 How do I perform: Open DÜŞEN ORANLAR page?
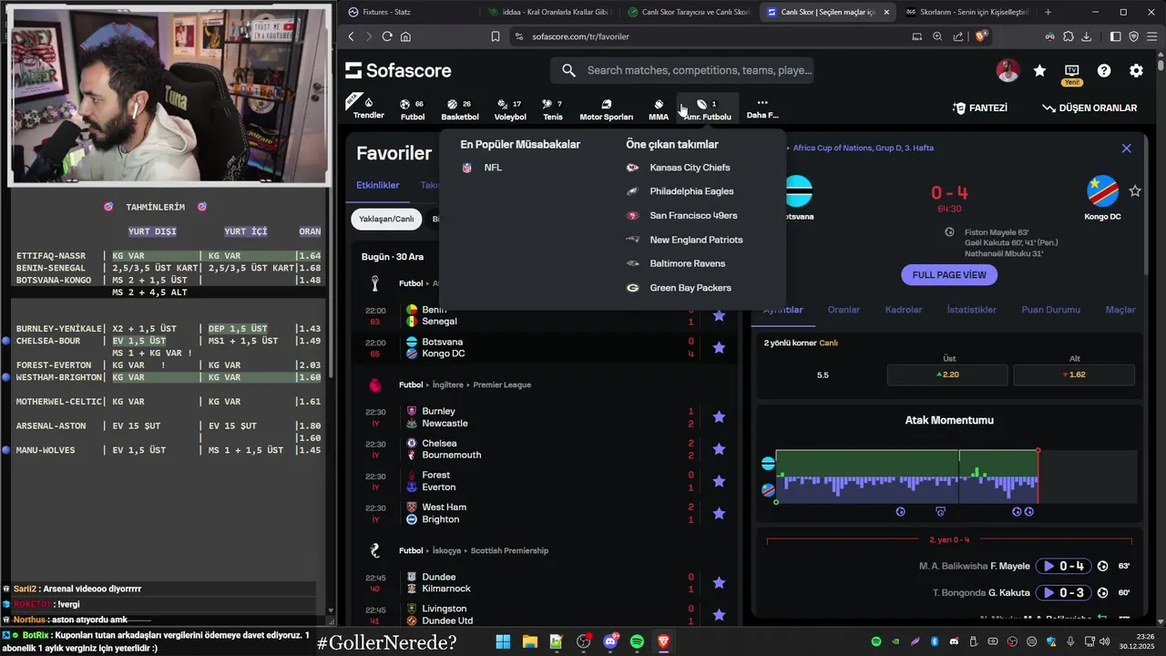coord(1089,108)
